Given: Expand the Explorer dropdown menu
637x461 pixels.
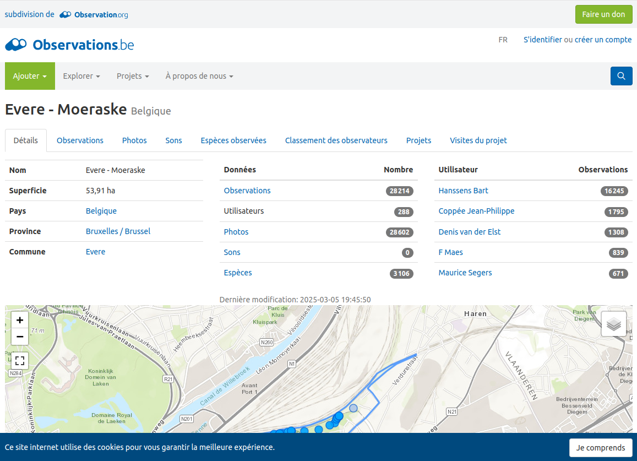Looking at the screenshot, I should pyautogui.click(x=81, y=76).
